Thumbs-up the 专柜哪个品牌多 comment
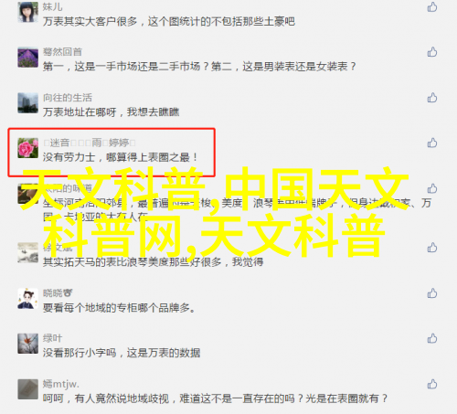The height and width of the screenshot is (414, 457). pyautogui.click(x=432, y=293)
